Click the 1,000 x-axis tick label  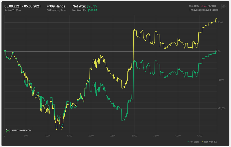tap(48, 136)
